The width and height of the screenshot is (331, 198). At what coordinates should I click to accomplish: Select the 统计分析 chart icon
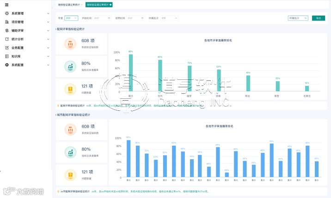point(7,39)
